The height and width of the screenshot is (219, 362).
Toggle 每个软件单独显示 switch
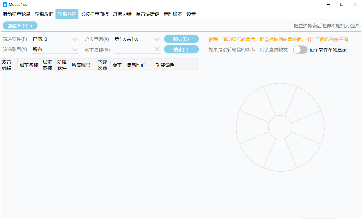point(300,50)
